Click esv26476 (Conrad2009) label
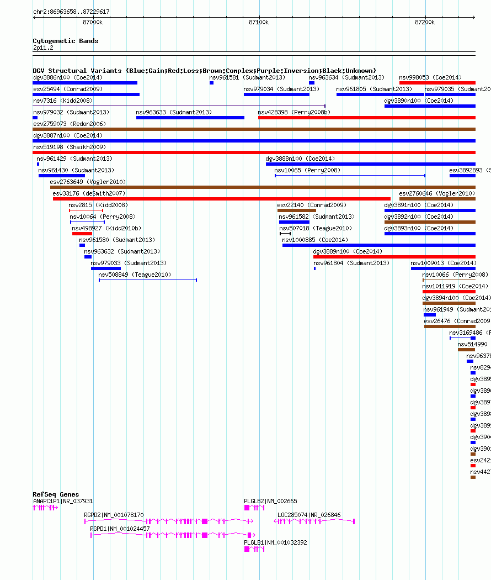The width and height of the screenshot is (491, 580). (457, 321)
